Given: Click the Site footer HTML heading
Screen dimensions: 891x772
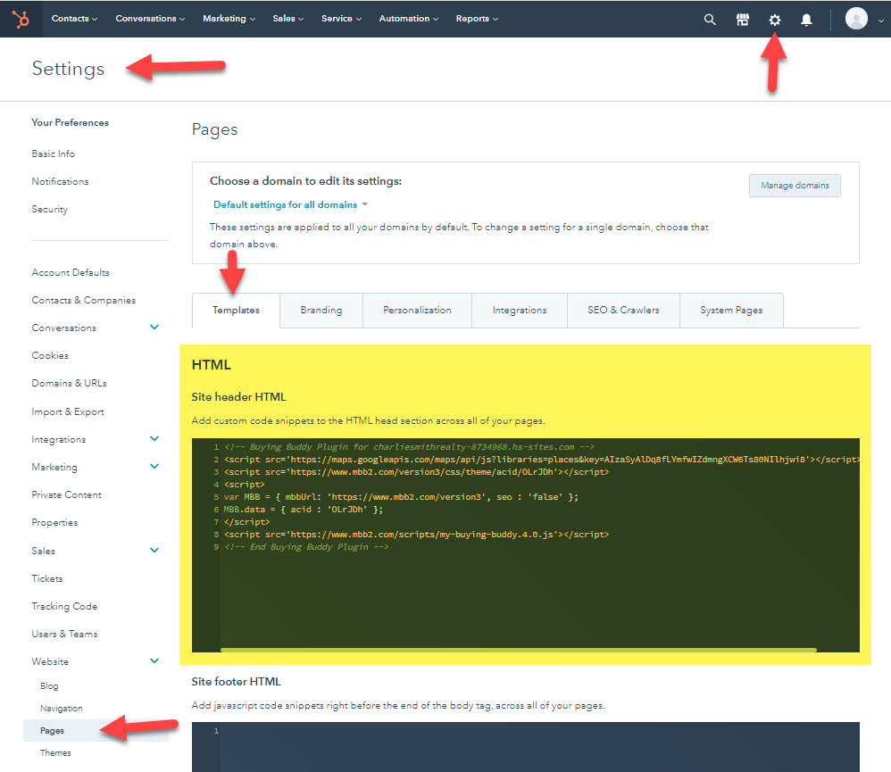Looking at the screenshot, I should pyautogui.click(x=237, y=682).
